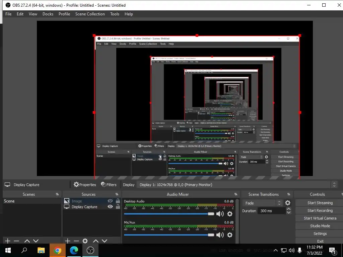This screenshot has width=343, height=257.
Task: Open the notification center icon
Action: 333,250
